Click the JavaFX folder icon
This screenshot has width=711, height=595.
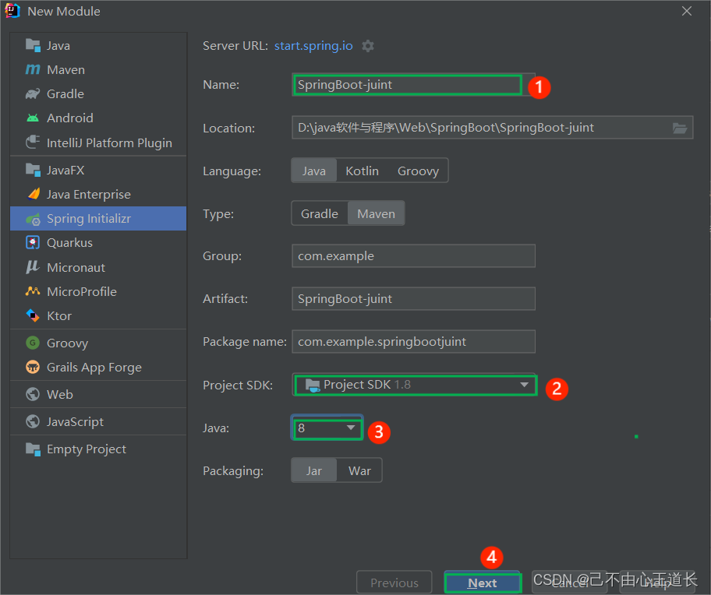pyautogui.click(x=33, y=171)
